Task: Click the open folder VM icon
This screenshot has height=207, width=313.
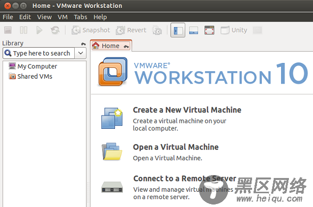Action: 112,151
